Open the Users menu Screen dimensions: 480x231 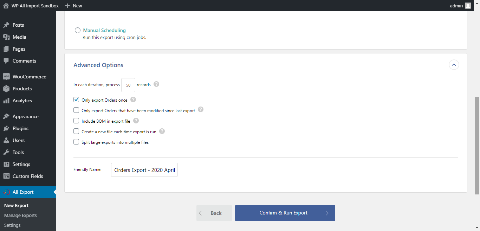point(28,140)
